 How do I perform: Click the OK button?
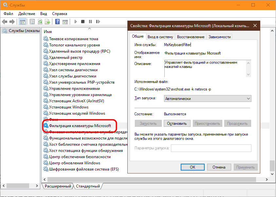pos(193,167)
